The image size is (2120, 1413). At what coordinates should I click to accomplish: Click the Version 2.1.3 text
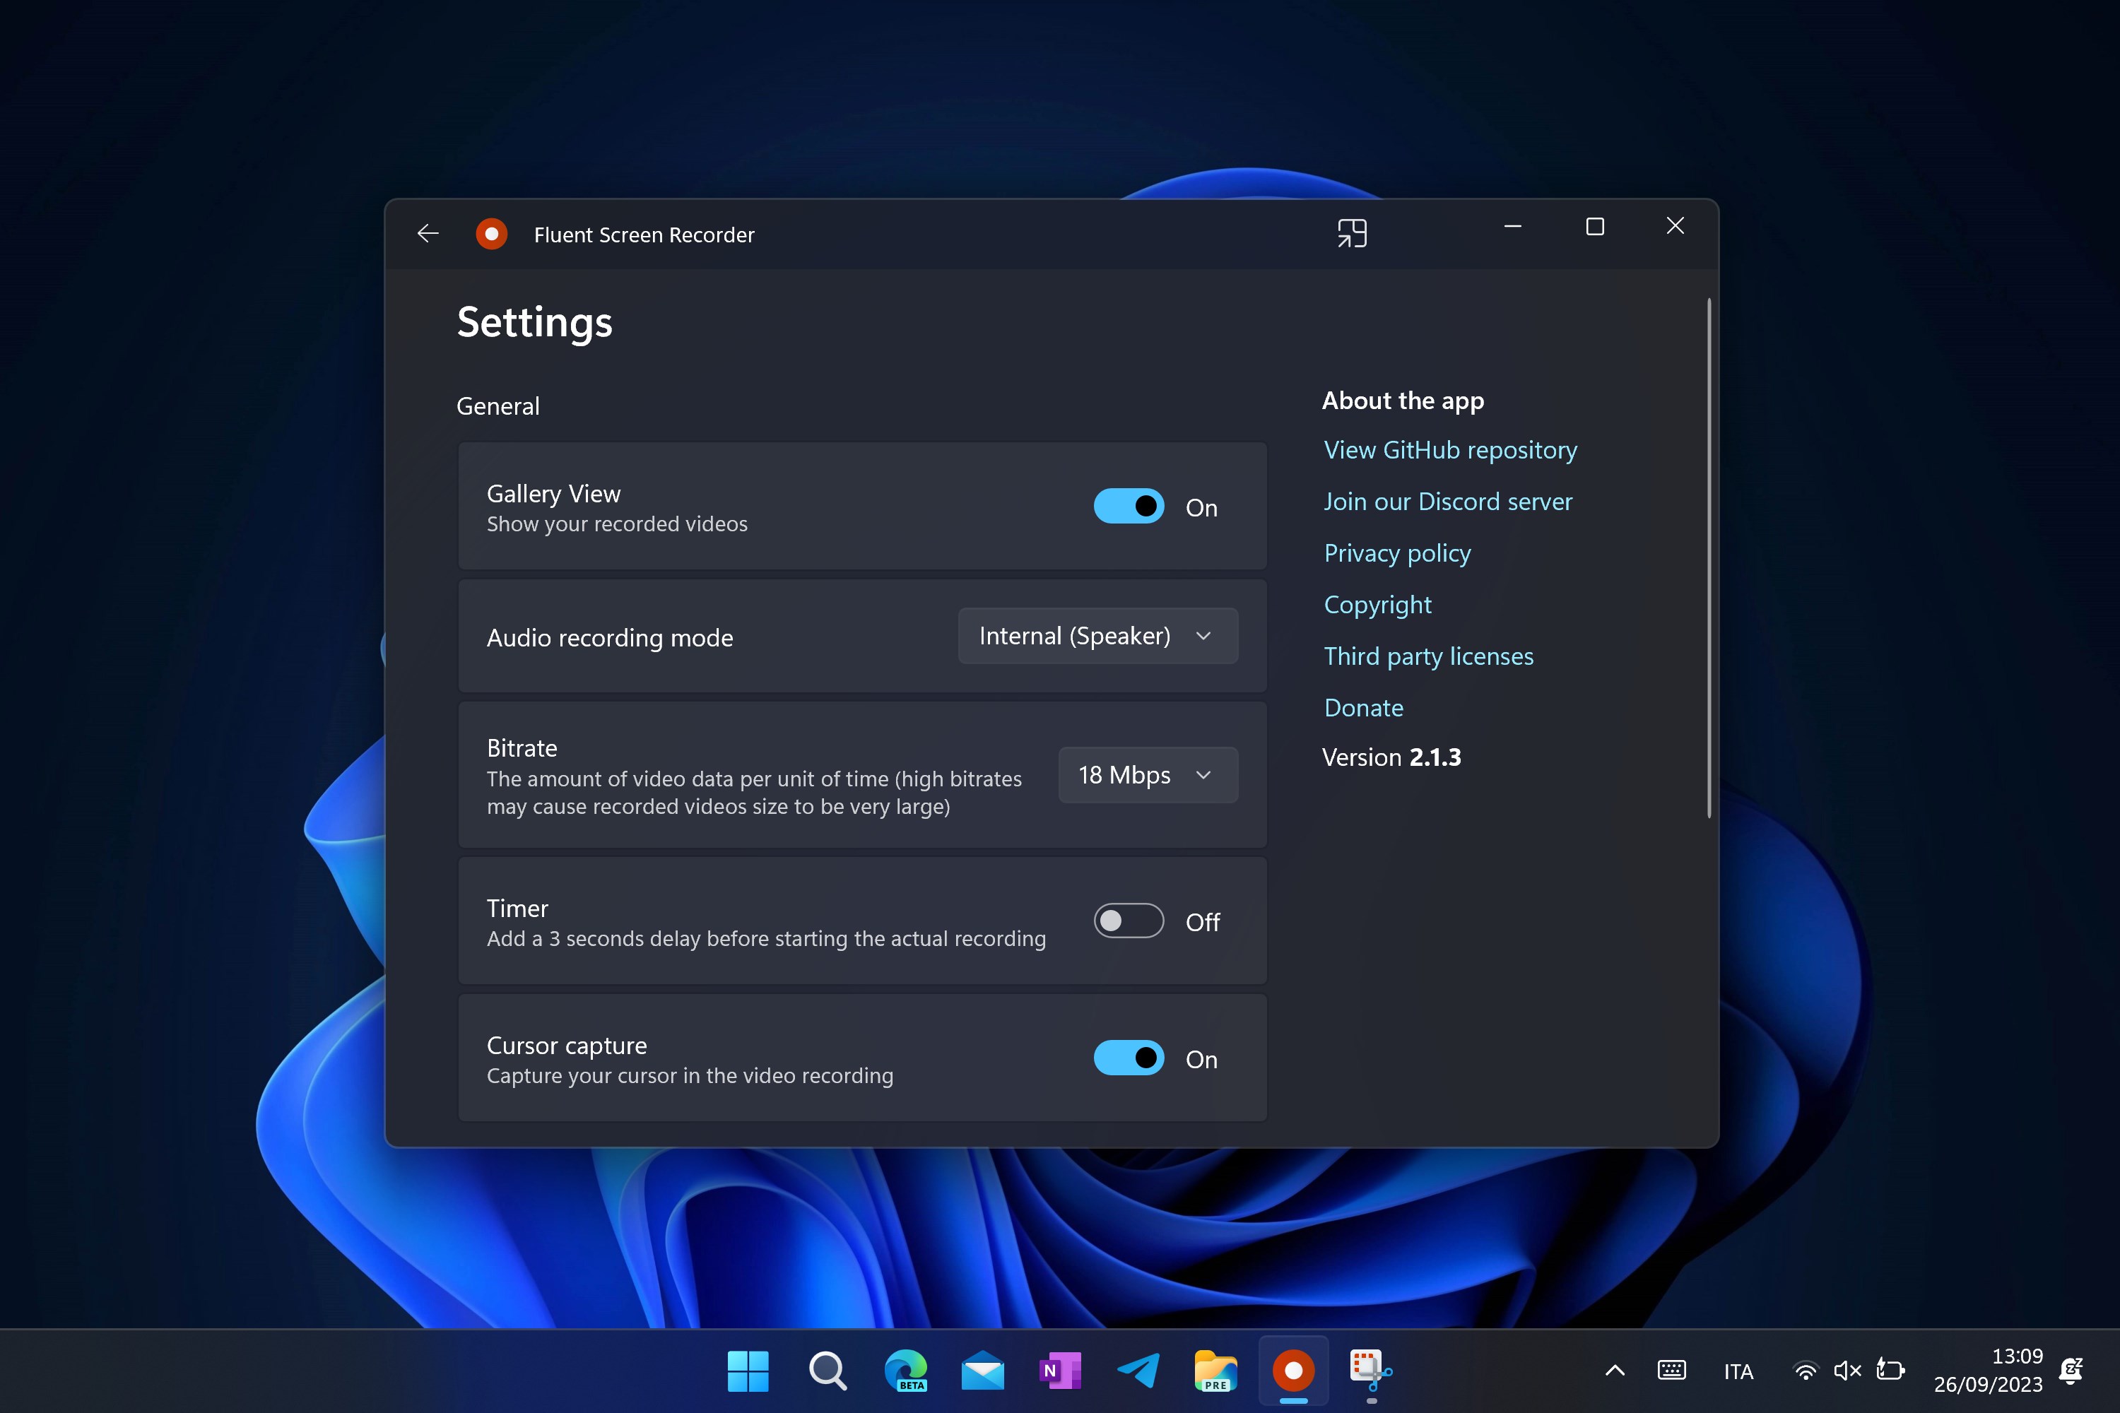click(x=1391, y=757)
